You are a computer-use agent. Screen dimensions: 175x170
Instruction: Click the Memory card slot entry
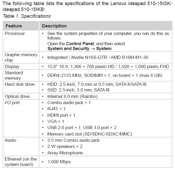click(x=90, y=134)
